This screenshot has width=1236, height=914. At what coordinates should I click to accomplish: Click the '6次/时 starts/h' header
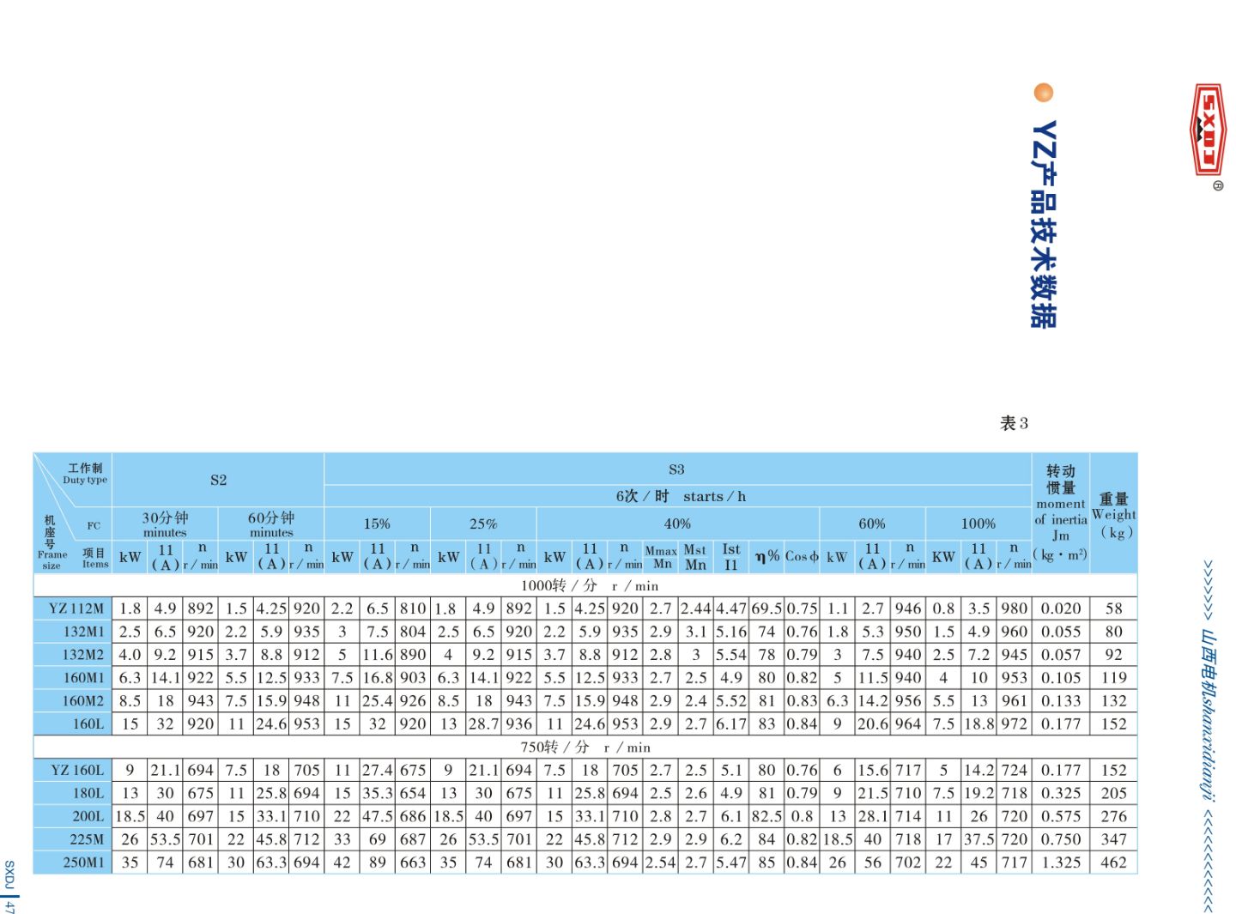click(681, 496)
